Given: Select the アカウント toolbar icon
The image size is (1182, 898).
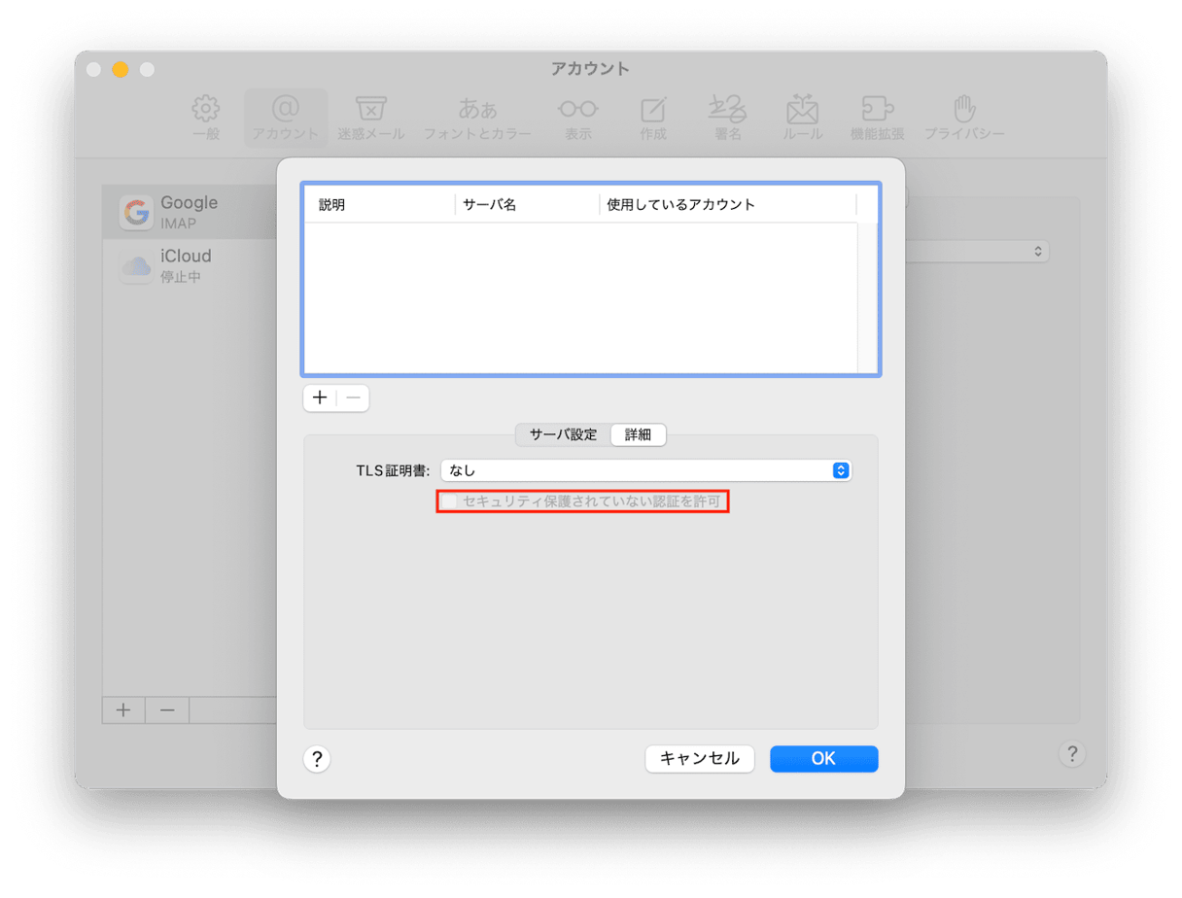Looking at the screenshot, I should (x=285, y=118).
